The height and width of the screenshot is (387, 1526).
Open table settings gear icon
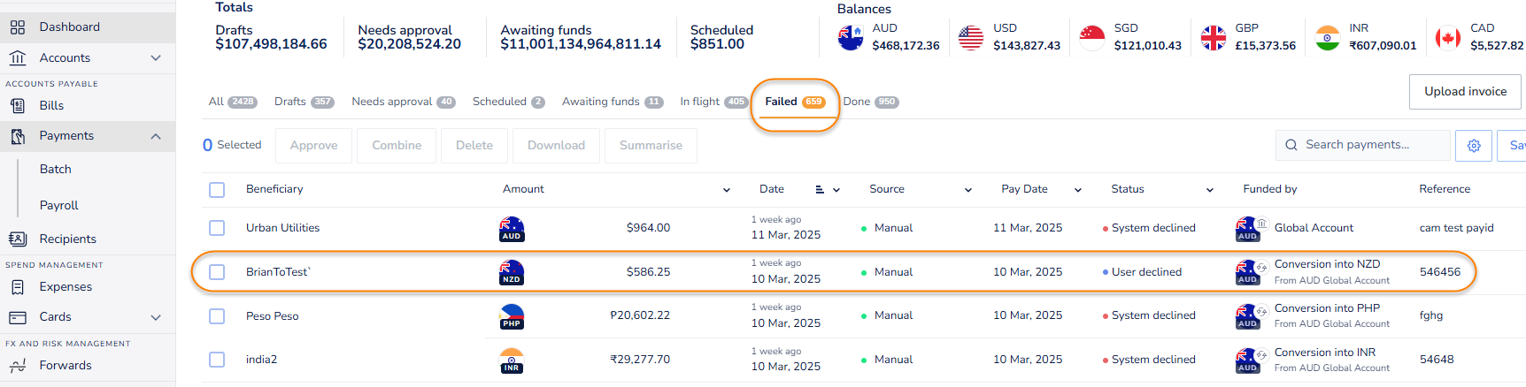coord(1474,146)
